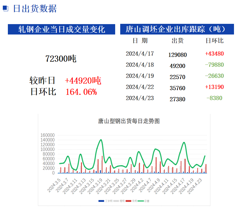Click the chart title 唐山型钢出货每日走势图
This screenshot has height=212, width=241.
click(x=129, y=121)
